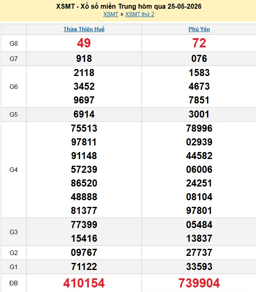
Task: Click G6 number 1583
Action: 199,73
